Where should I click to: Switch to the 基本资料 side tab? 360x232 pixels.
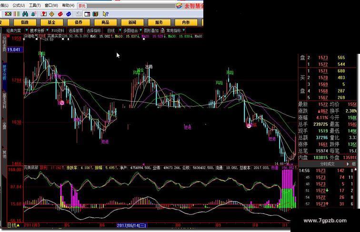pyautogui.click(x=4, y=101)
